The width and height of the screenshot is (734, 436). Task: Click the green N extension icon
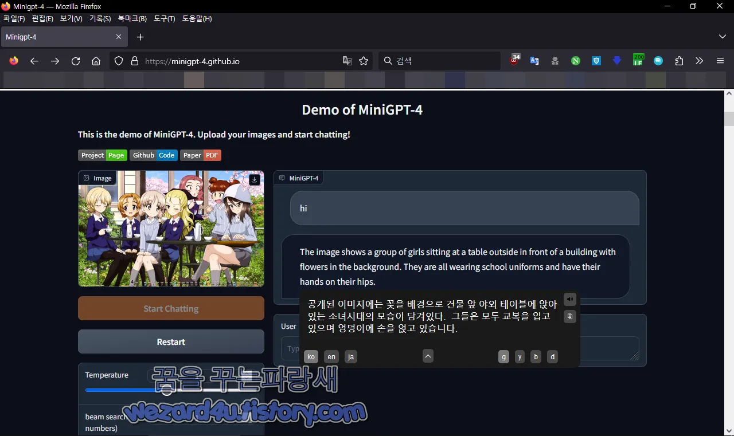[x=576, y=61]
